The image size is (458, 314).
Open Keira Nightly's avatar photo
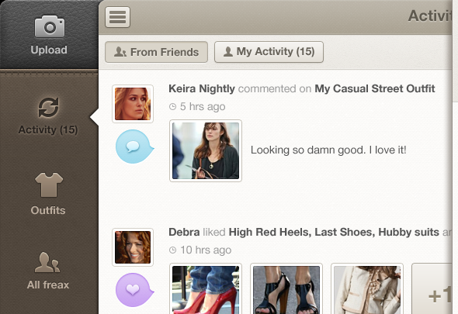pyautogui.click(x=133, y=104)
